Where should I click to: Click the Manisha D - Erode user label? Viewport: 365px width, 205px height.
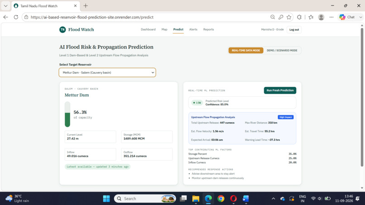point(272,29)
